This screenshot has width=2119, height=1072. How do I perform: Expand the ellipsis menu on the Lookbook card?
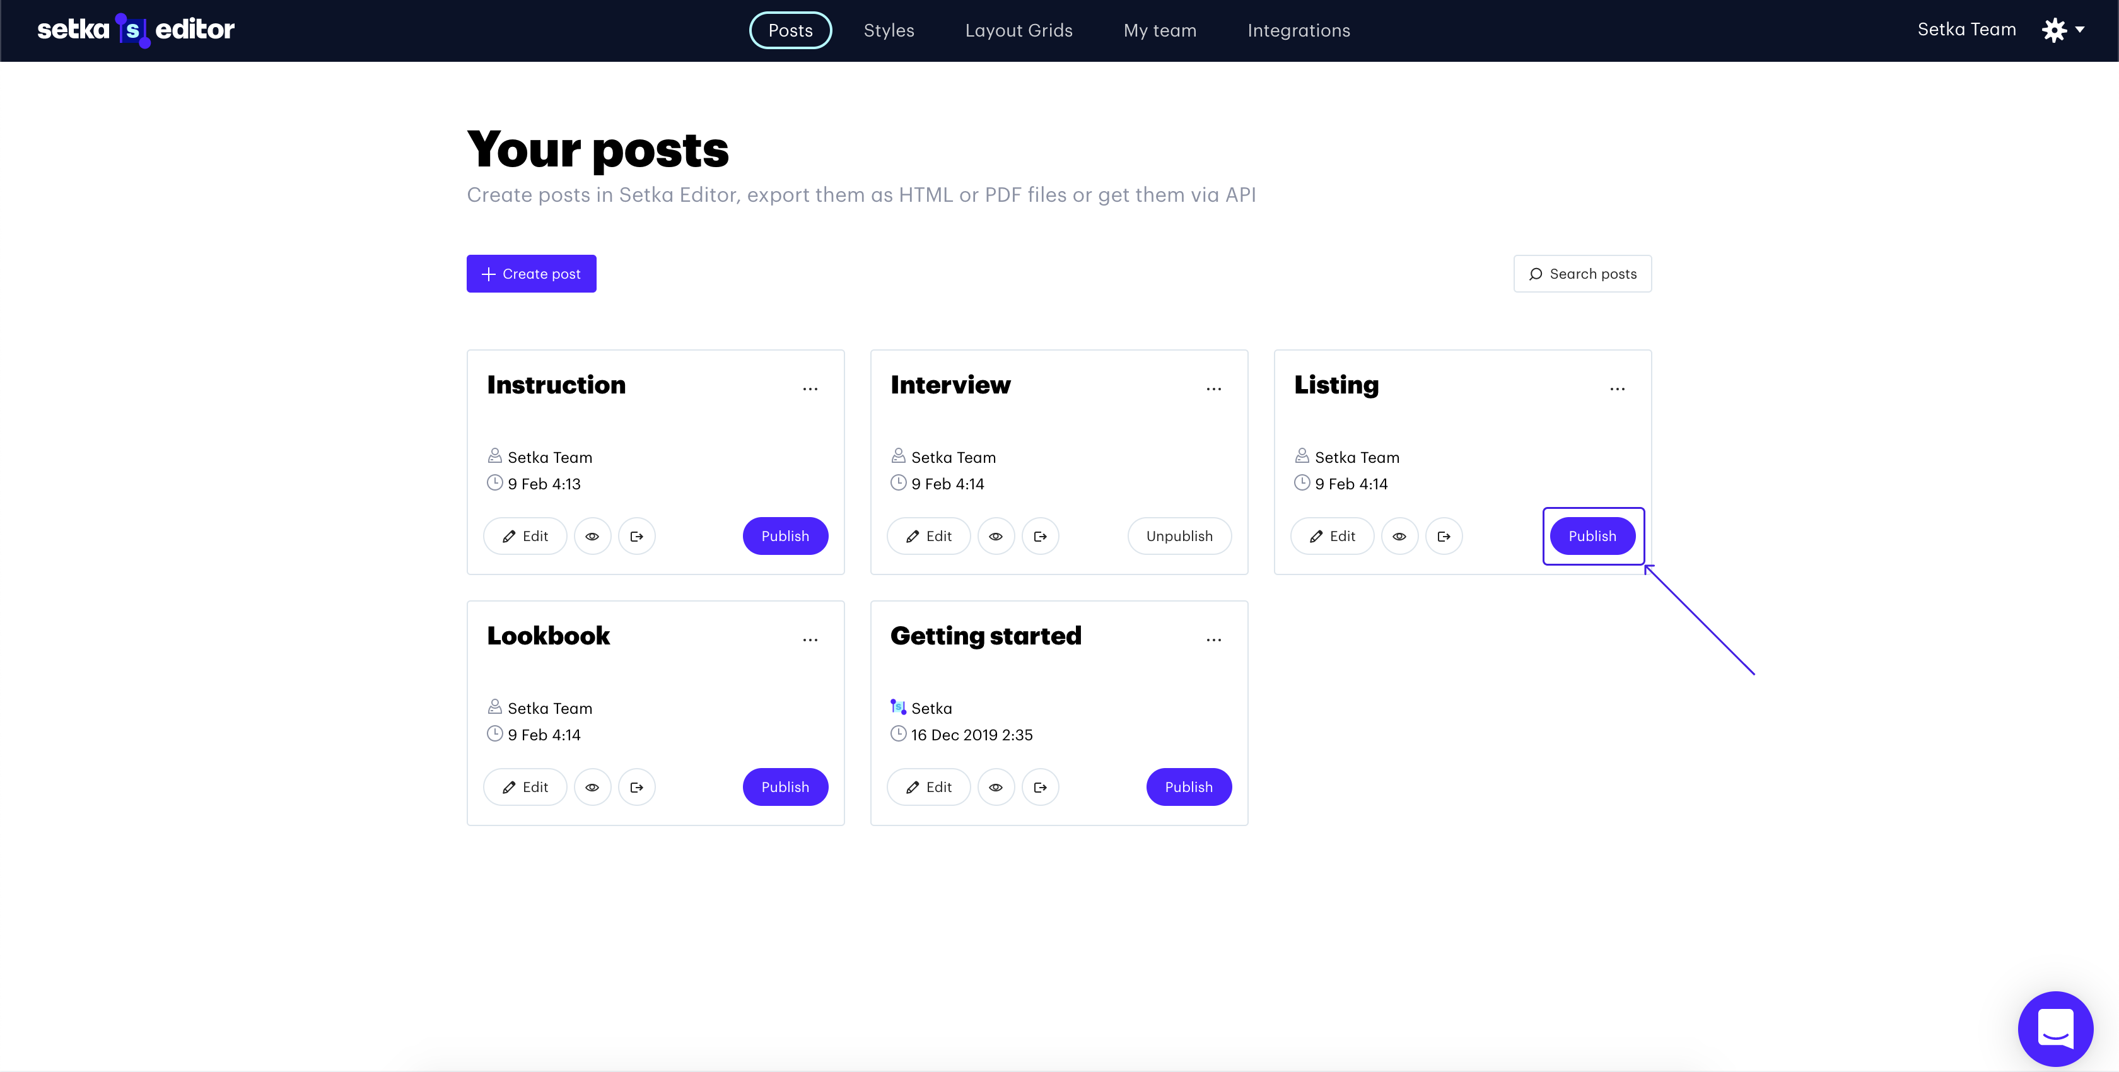click(x=810, y=639)
